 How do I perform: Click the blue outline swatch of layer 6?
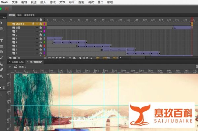pyautogui.click(x=44, y=49)
